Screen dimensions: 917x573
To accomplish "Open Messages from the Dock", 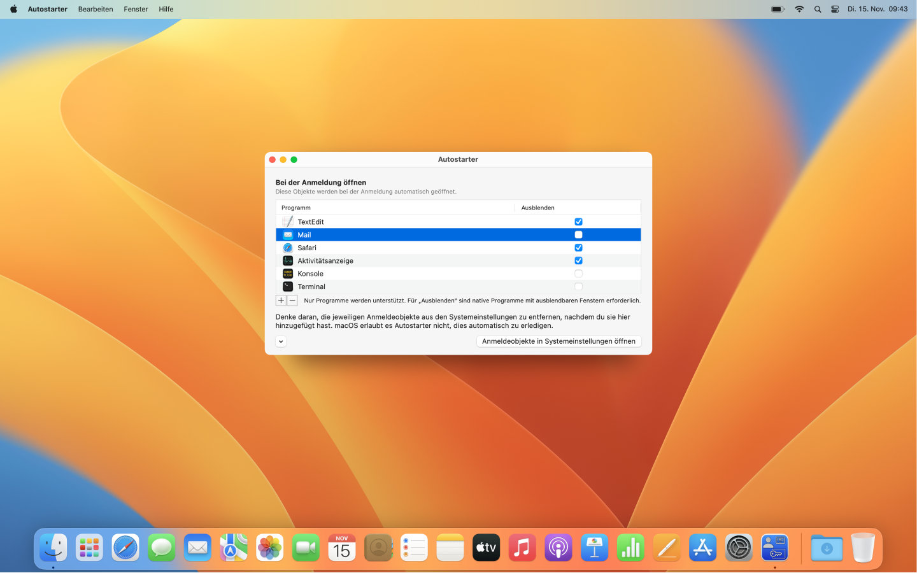I will click(x=162, y=548).
